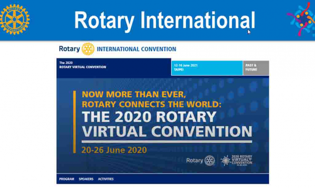Click 'NOW MORE THAN EVER' tagline text

coord(134,94)
